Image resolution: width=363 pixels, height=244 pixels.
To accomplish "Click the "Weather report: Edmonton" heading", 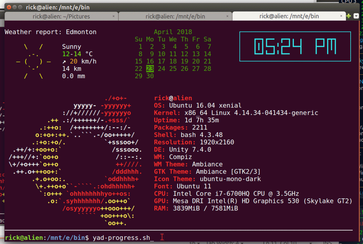I will click(x=50, y=32).
